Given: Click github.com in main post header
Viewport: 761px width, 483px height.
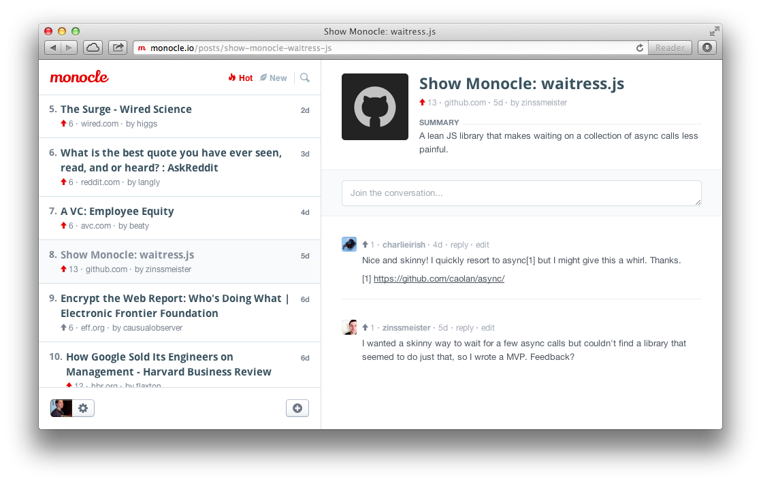Looking at the screenshot, I should [465, 103].
